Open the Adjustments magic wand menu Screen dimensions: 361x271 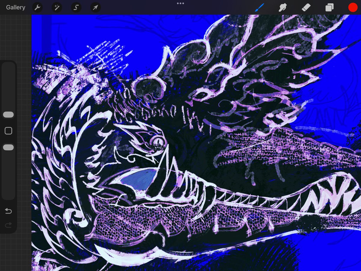57,8
